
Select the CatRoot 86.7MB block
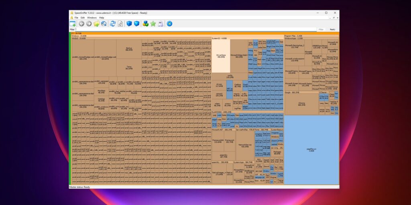[x=238, y=86]
